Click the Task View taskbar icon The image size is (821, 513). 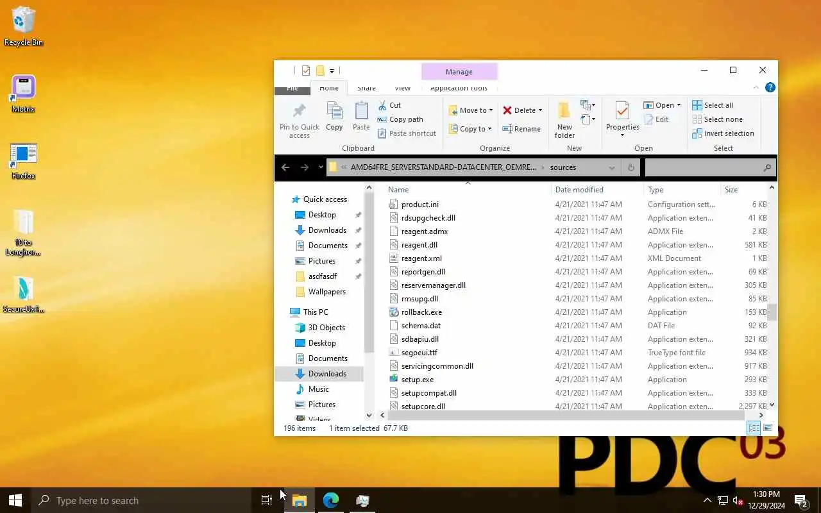[267, 500]
